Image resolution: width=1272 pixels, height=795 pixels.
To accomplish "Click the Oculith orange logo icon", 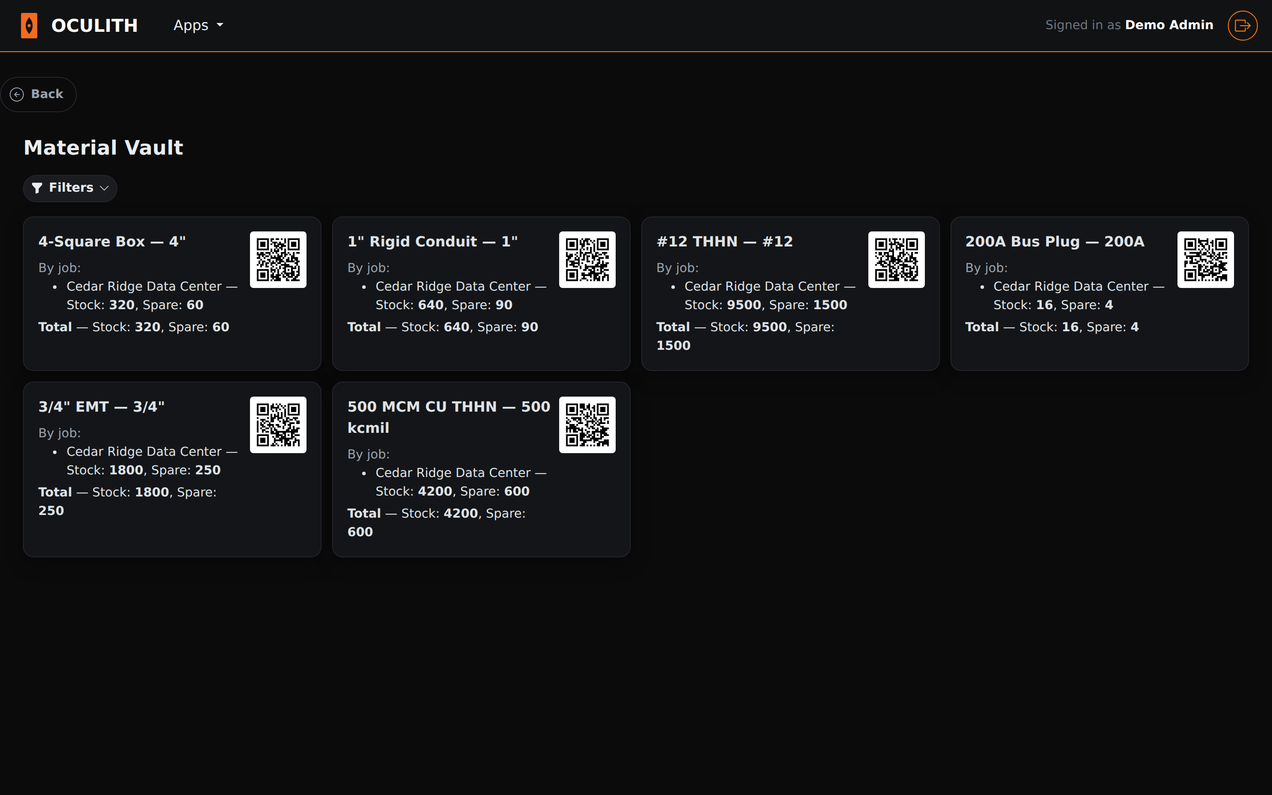I will [29, 25].
